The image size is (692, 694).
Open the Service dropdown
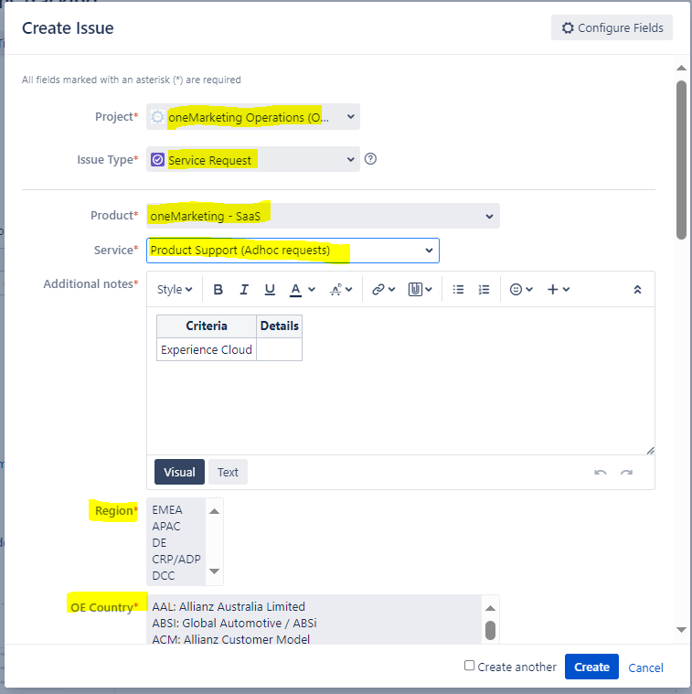[x=293, y=251]
